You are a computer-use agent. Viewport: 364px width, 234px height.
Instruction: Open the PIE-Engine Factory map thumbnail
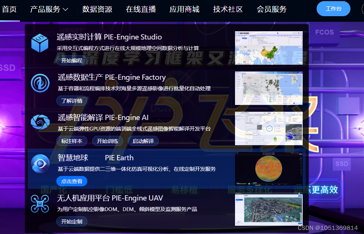269,88
